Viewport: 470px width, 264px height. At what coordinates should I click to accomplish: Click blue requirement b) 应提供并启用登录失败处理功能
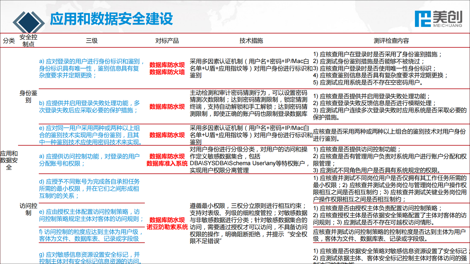(x=89, y=107)
